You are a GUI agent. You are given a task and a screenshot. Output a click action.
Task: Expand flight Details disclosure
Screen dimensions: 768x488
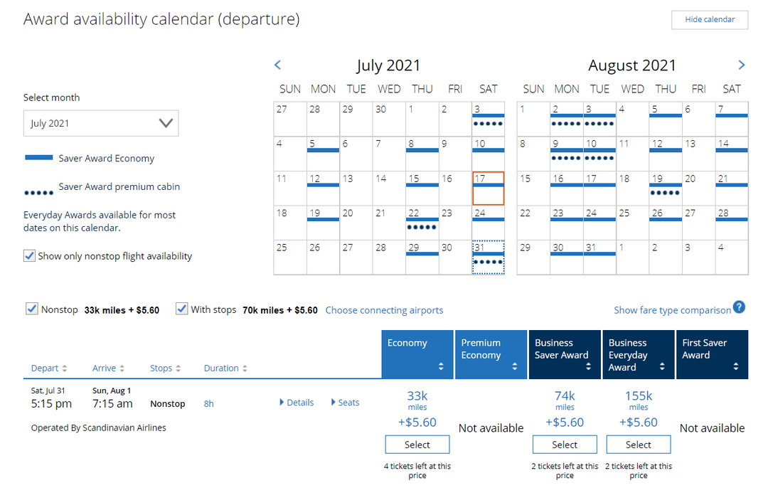297,403
